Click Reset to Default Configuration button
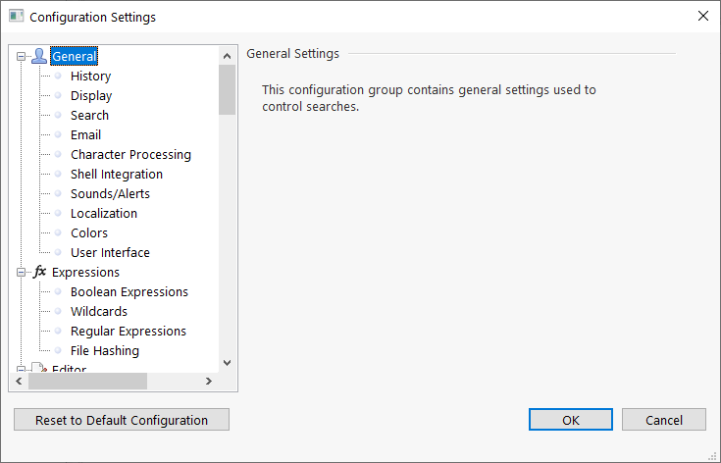This screenshot has width=721, height=463. (122, 420)
